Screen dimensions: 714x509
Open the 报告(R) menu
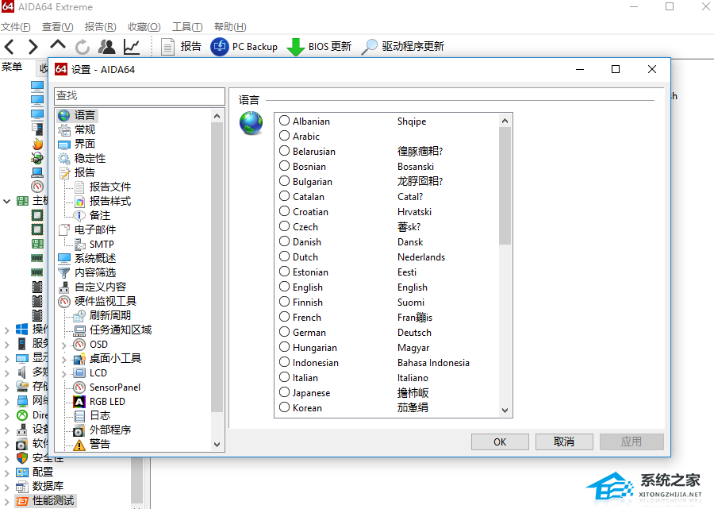click(100, 27)
